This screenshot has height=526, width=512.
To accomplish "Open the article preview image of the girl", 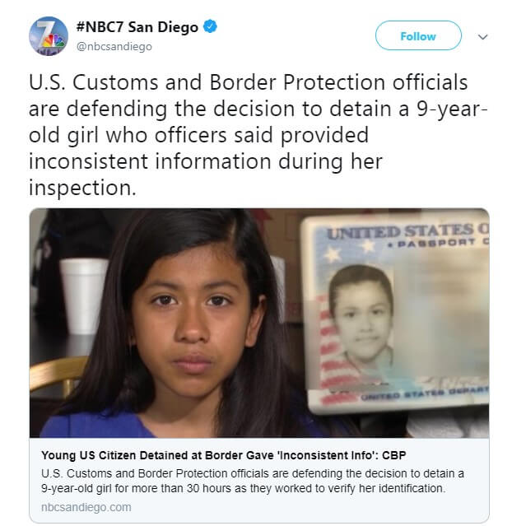I will click(259, 323).
